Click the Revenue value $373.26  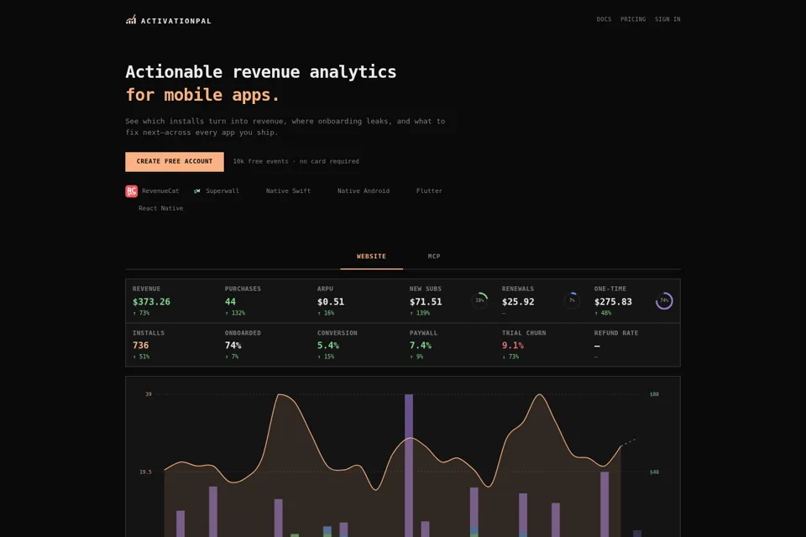[x=151, y=302]
